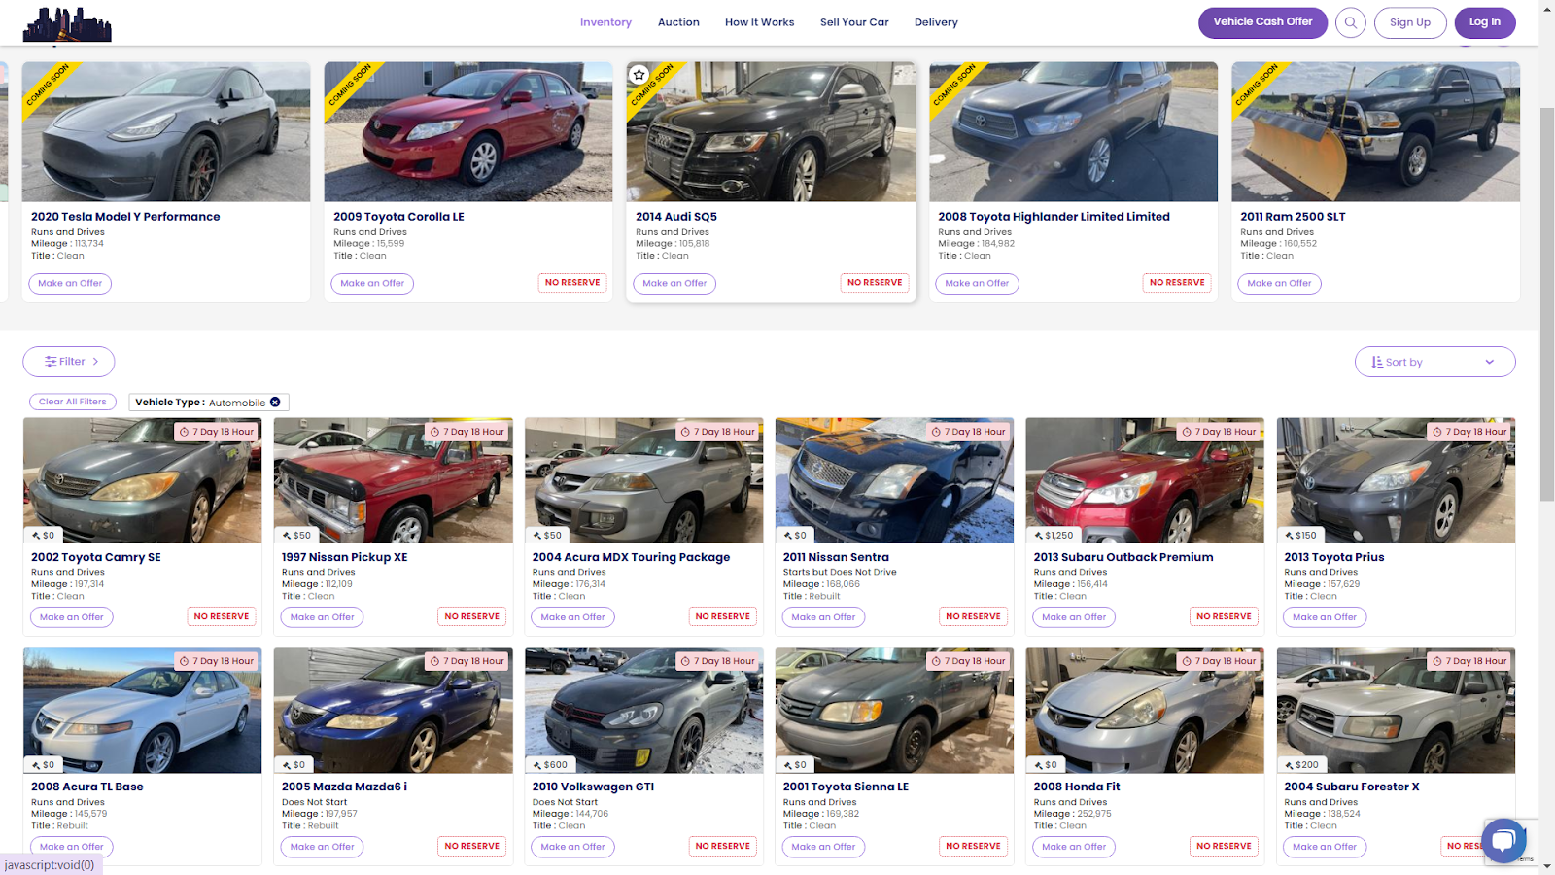1555x875 pixels.
Task: Open the How It Works page
Action: click(x=759, y=22)
